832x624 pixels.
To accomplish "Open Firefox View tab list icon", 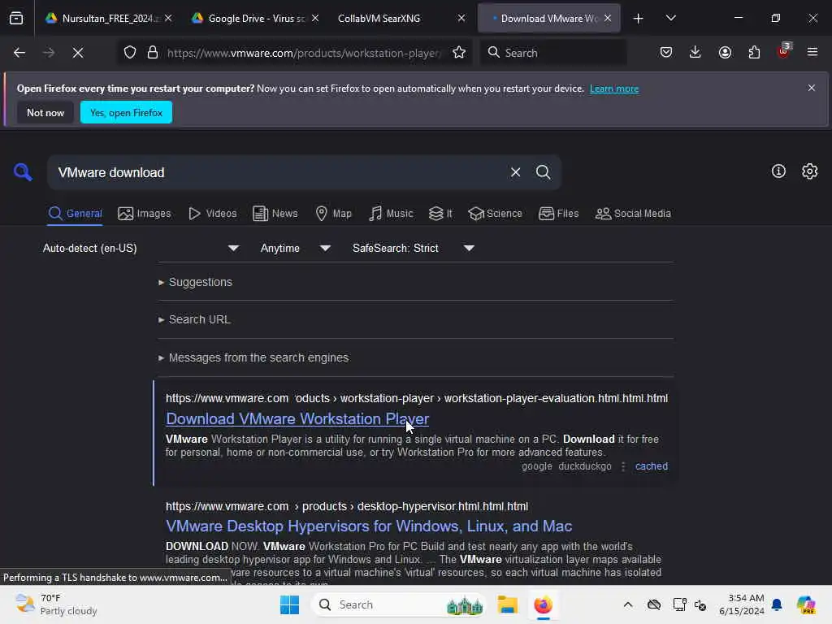I will click(x=16, y=19).
